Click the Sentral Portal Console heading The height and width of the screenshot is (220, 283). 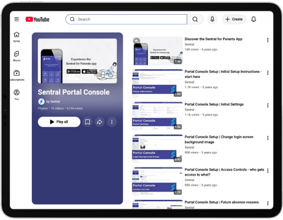pyautogui.click(x=74, y=92)
